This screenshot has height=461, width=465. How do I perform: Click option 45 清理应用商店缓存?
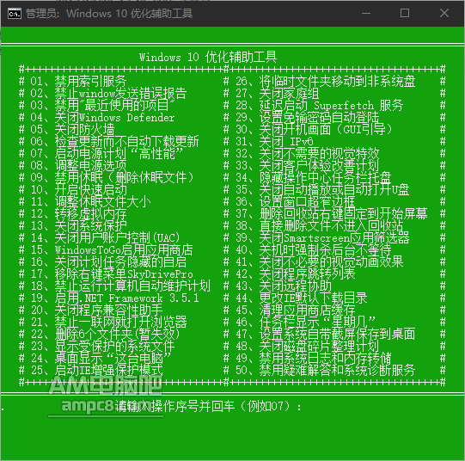[x=296, y=310]
